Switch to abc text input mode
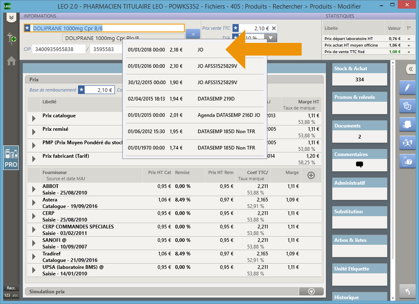The height and width of the screenshot is (304, 419). coord(15,295)
